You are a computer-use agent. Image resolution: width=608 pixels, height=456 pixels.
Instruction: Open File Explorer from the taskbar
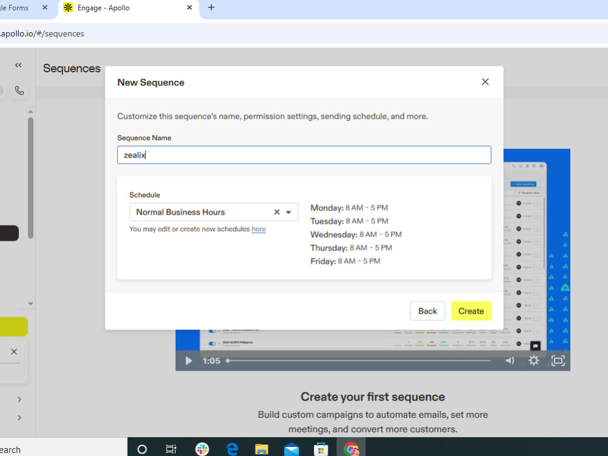point(261,449)
